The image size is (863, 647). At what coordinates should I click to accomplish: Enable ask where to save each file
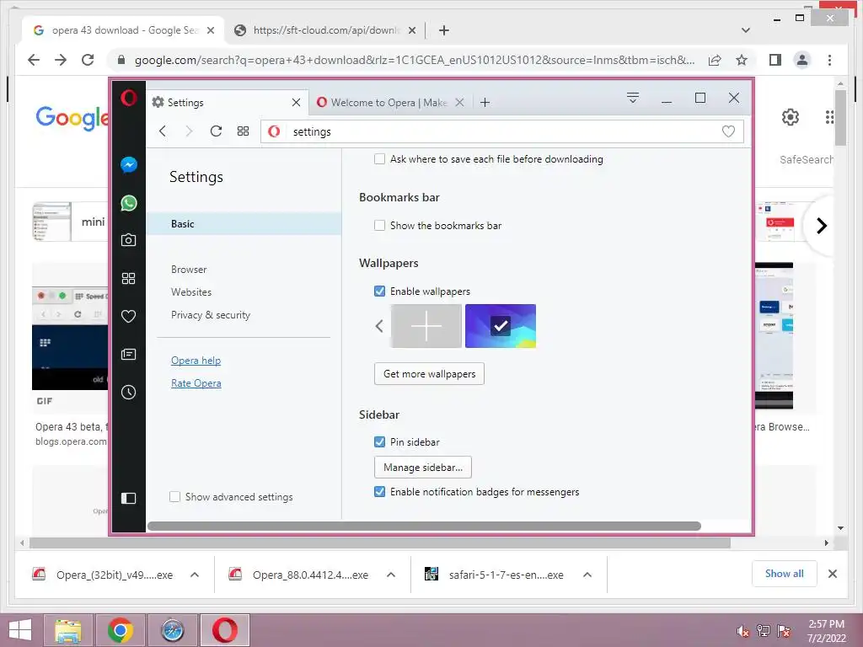(379, 159)
